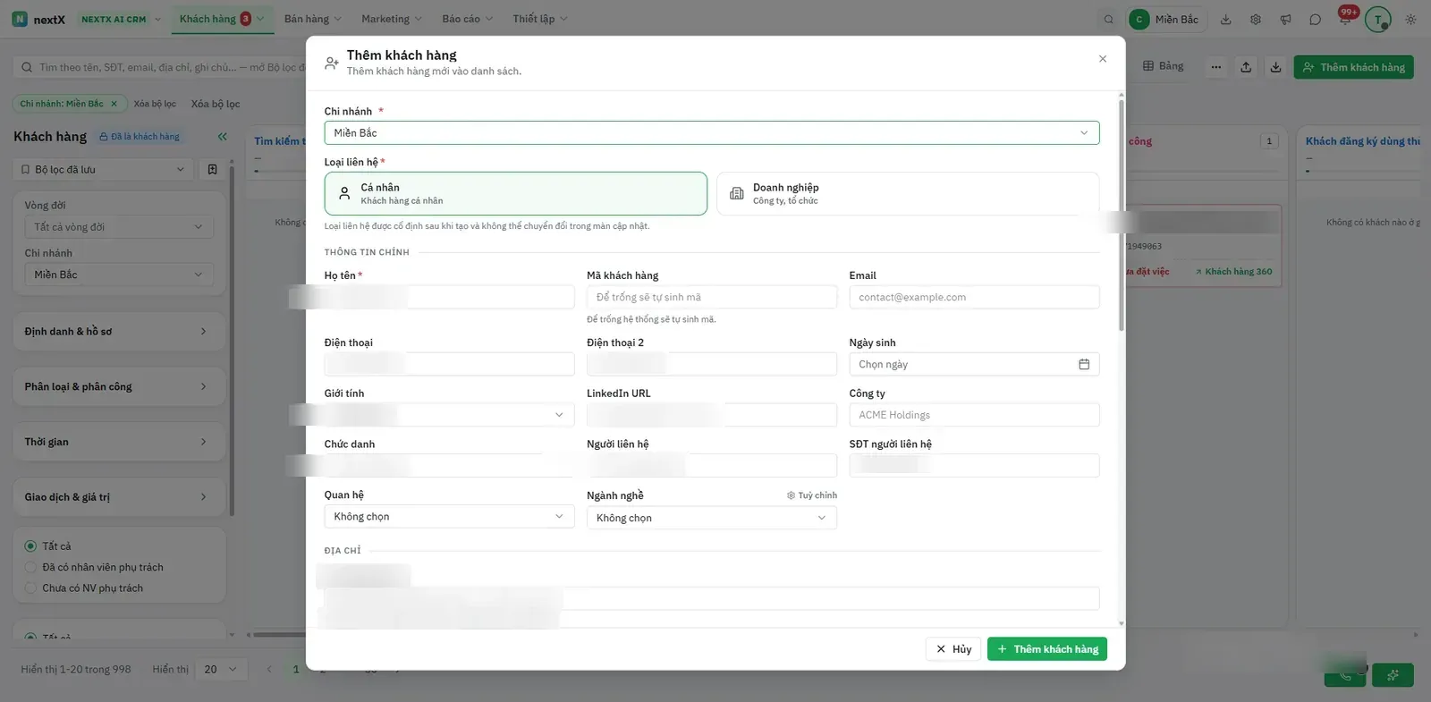The height and width of the screenshot is (702, 1431).
Task: Click the dialog vertical scrollbar
Action: (1122, 215)
